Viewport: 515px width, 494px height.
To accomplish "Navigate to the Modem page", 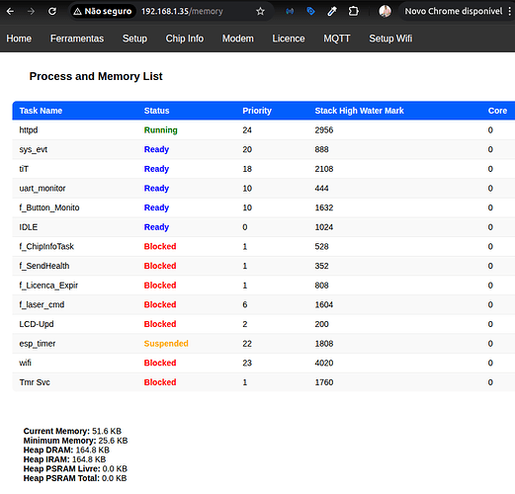I will pos(238,39).
